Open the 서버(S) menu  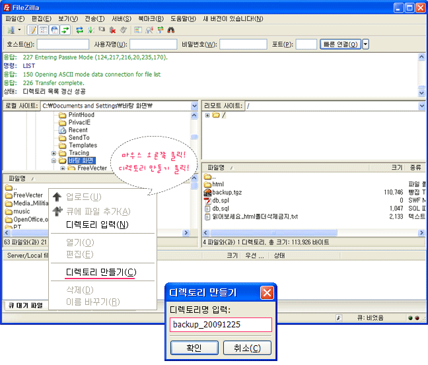[x=121, y=18]
